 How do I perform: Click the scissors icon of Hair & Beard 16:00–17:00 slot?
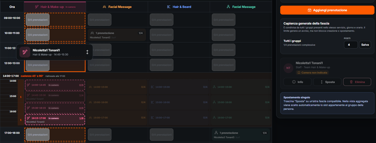(x=152, y=118)
